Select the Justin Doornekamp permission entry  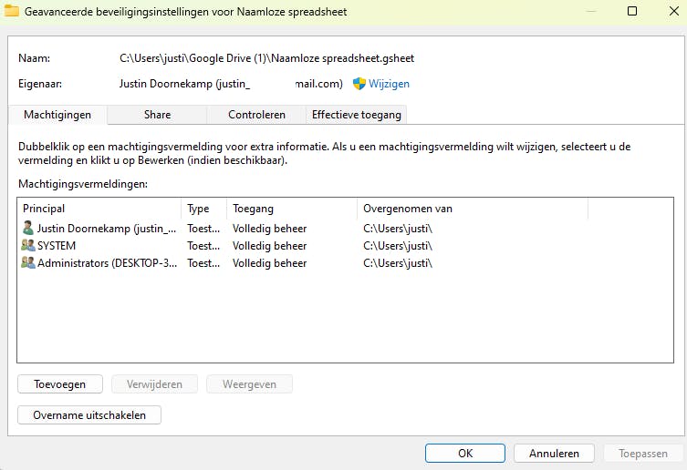(345, 229)
